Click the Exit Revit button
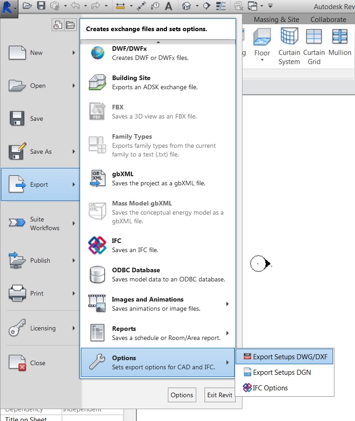The image size is (355, 421). coord(220,395)
